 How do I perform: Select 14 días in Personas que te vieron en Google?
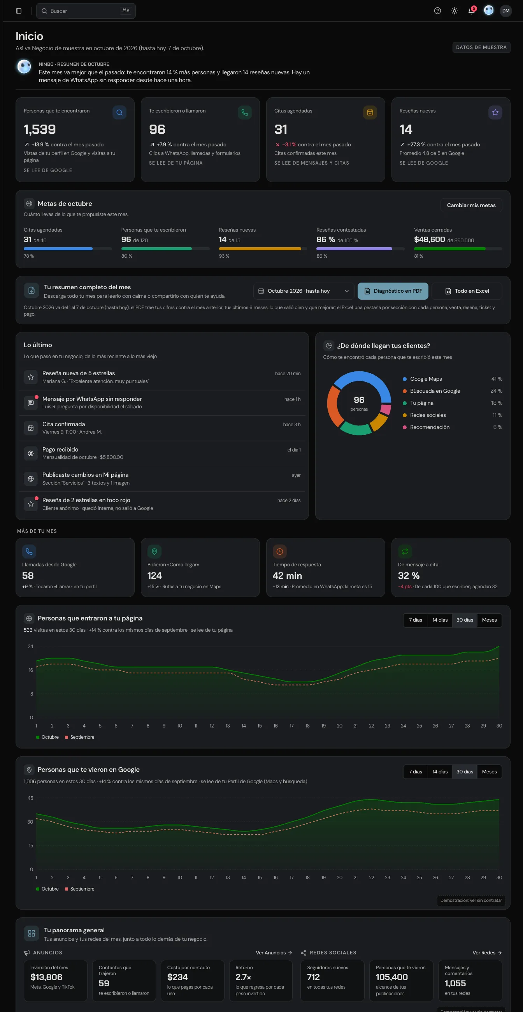pyautogui.click(x=440, y=771)
